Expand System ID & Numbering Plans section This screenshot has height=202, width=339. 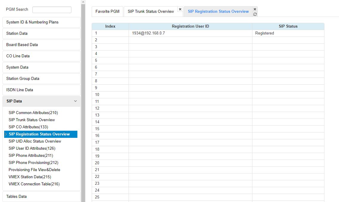pos(41,22)
